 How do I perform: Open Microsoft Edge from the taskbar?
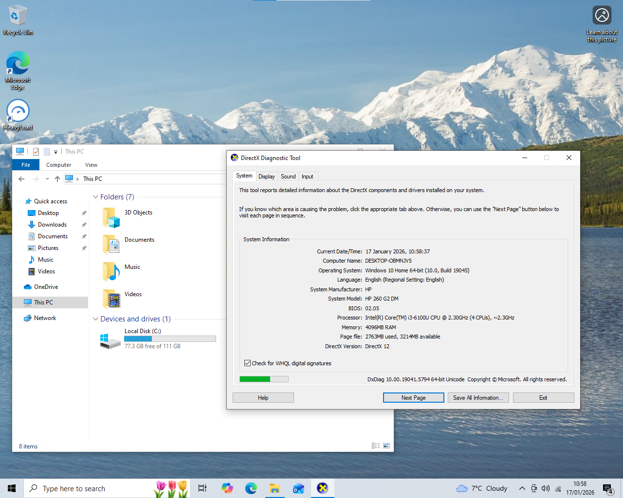tap(251, 488)
